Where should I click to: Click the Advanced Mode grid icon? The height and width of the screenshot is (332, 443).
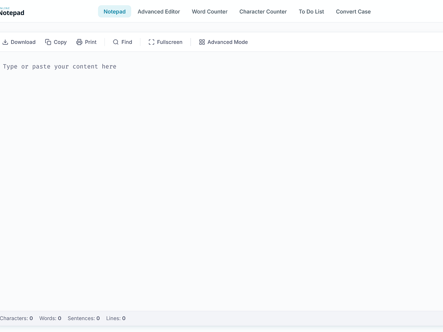pyautogui.click(x=202, y=42)
